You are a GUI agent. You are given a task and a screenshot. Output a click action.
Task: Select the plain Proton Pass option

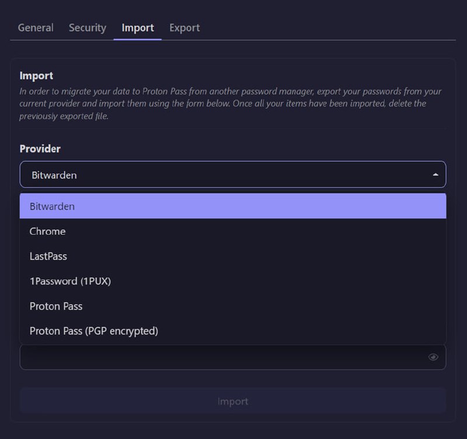tap(56, 306)
